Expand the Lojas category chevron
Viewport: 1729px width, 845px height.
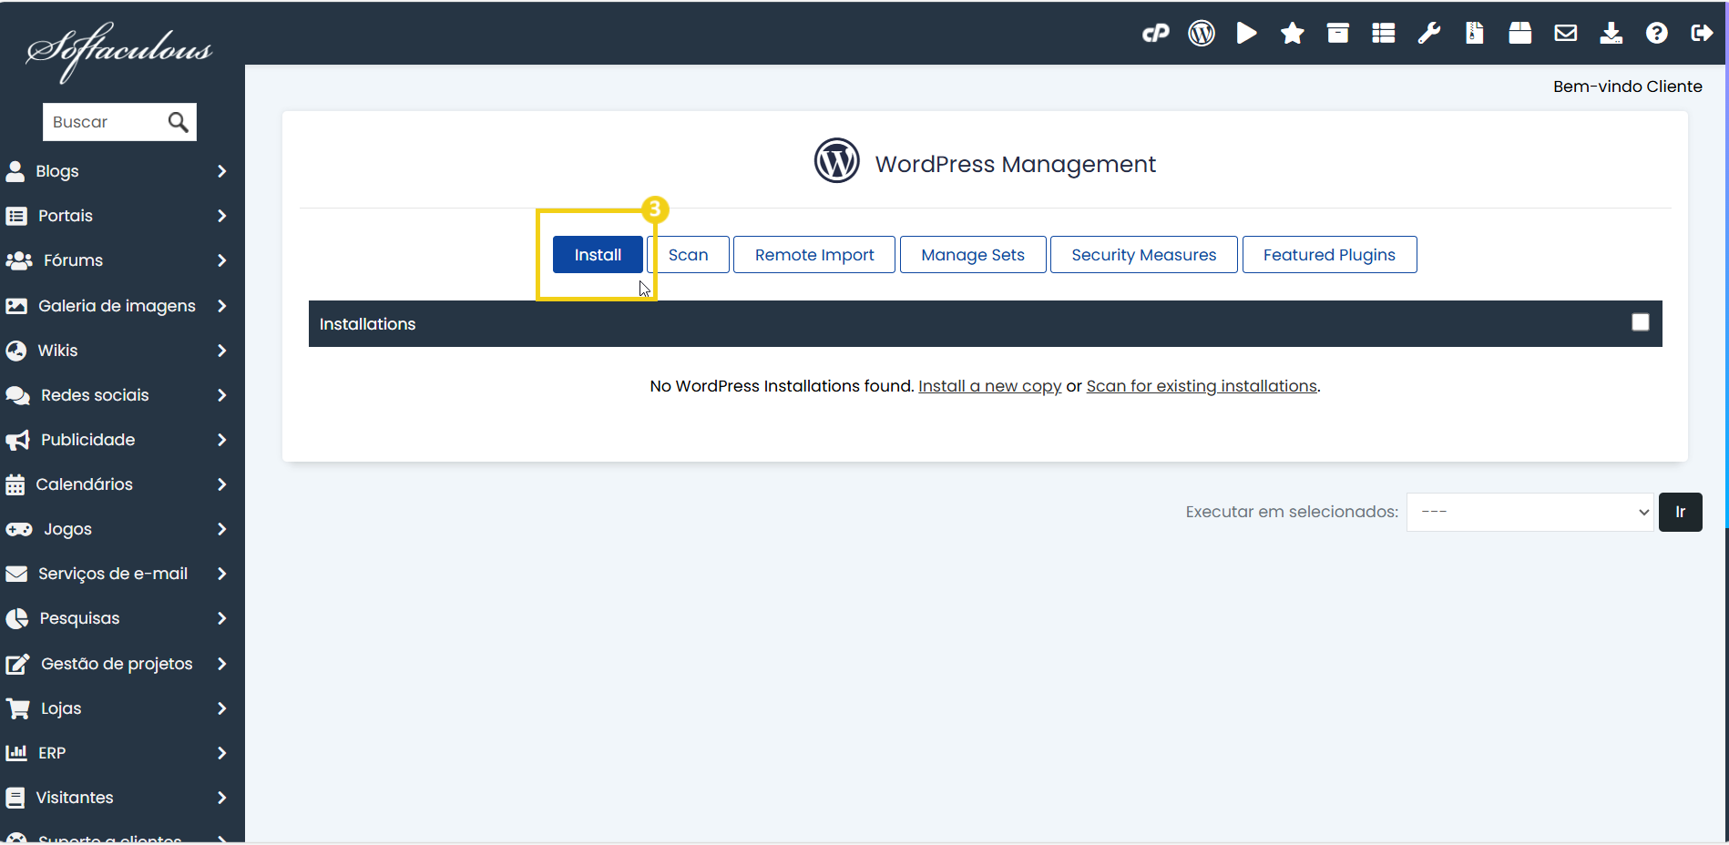[222, 708]
